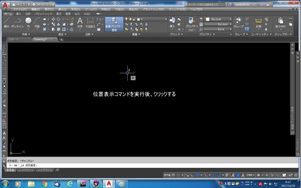This screenshot has height=188, width=301.
Task: Toggle group selection mode in グループ panel
Action: (x=247, y=29)
